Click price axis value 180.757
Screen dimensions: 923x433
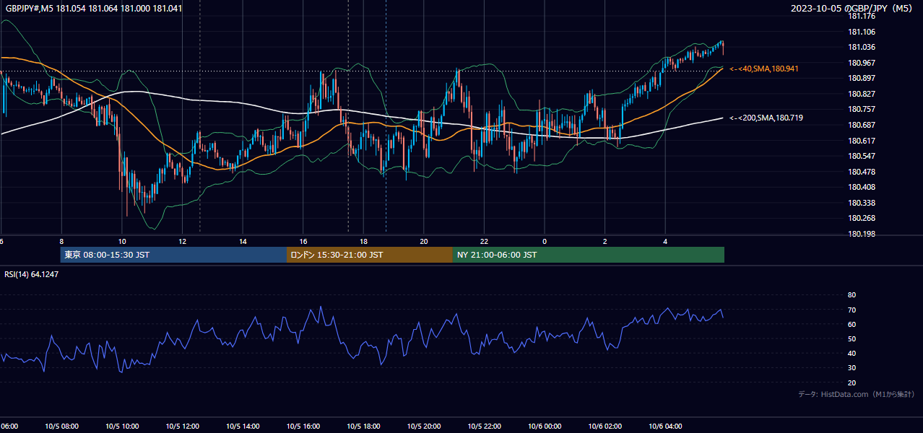coord(862,109)
